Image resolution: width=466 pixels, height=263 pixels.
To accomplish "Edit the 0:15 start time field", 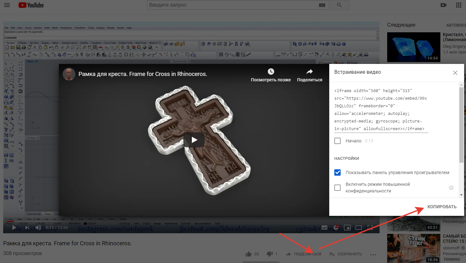I will [369, 141].
